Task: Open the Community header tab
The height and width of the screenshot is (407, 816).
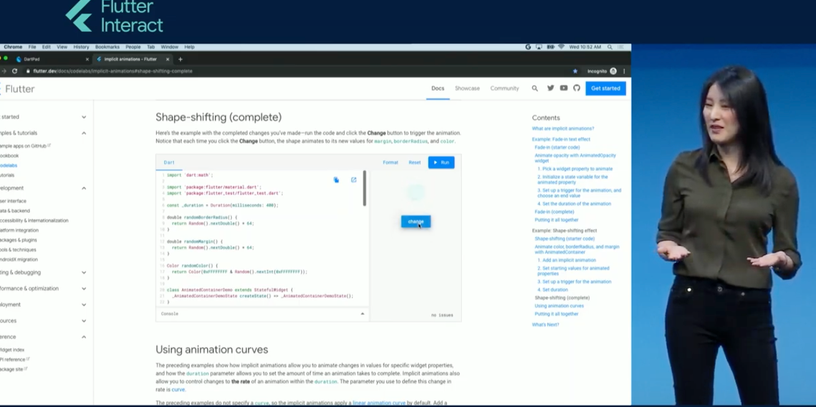Action: pos(504,88)
